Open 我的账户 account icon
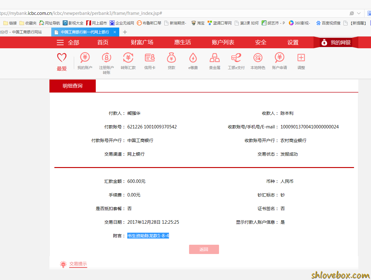Viewport: 371px width, 280px height. (85, 61)
